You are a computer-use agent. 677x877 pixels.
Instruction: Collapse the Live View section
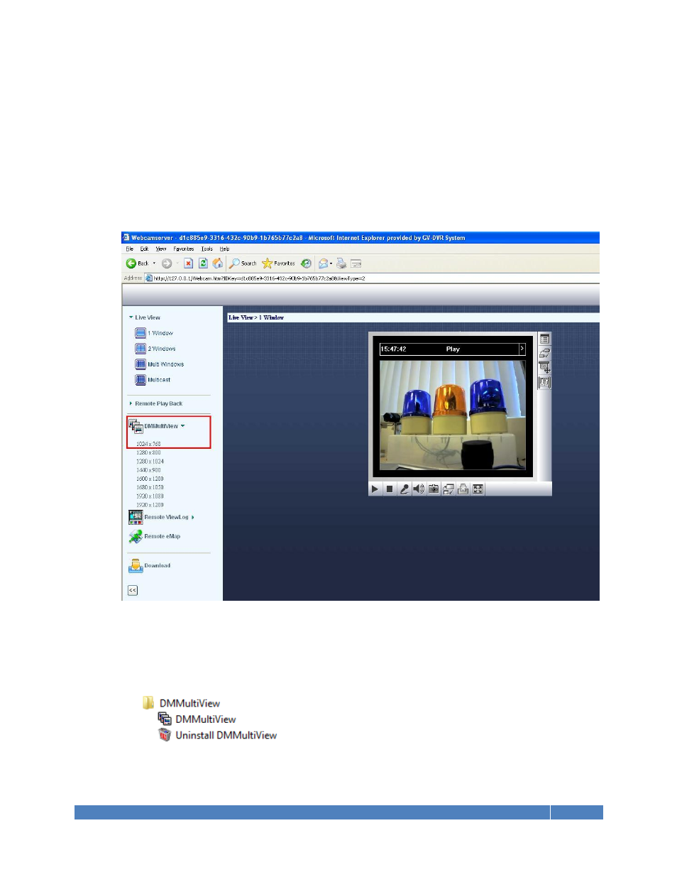(131, 317)
